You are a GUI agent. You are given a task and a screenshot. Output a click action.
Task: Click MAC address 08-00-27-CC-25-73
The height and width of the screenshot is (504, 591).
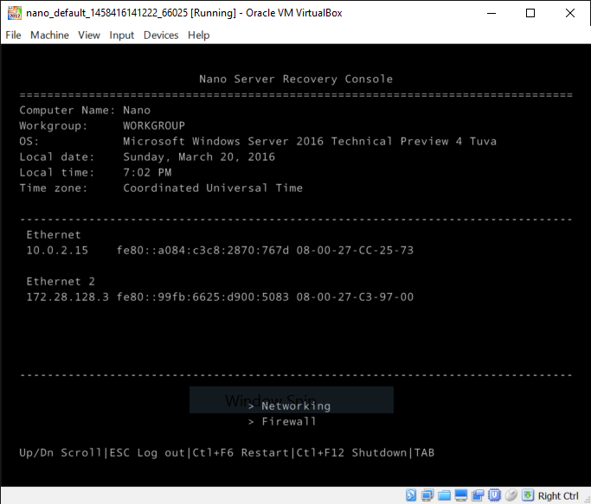point(355,250)
